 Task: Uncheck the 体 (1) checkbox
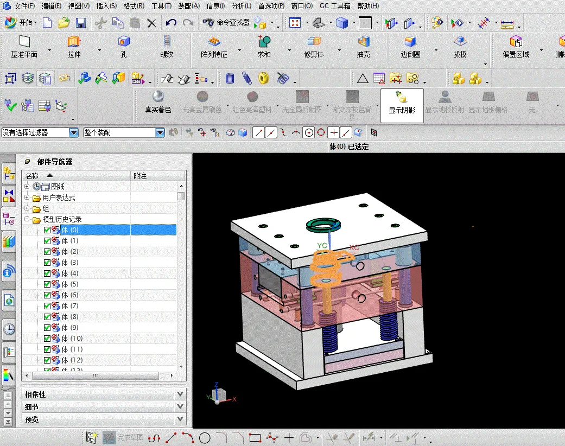(47, 241)
